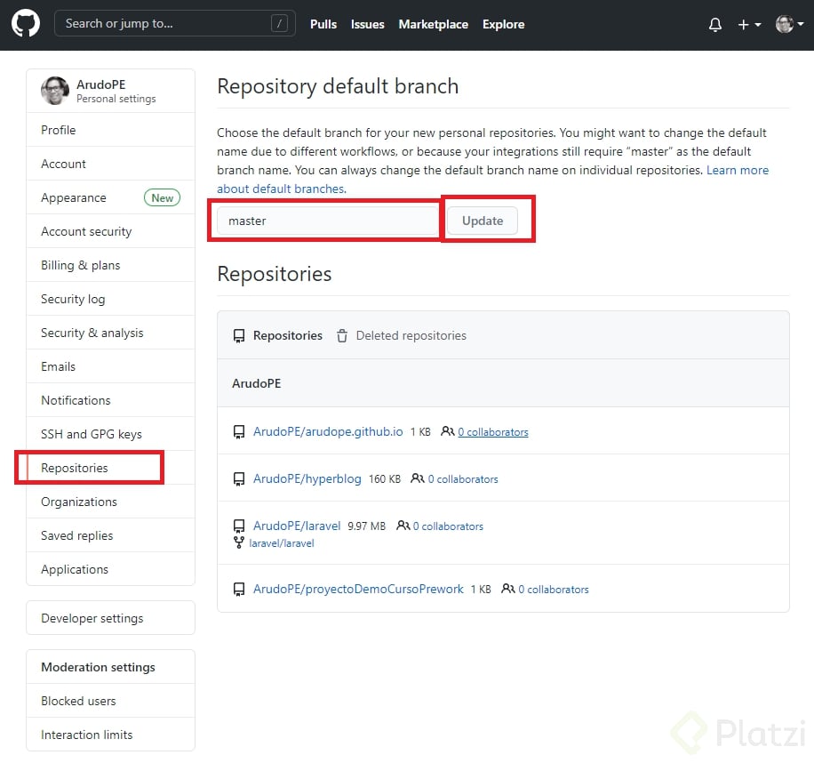This screenshot has width=814, height=763.
Task: Open the ArudoPE/proyectoDemoCursoPrework repository link
Action: 358,589
